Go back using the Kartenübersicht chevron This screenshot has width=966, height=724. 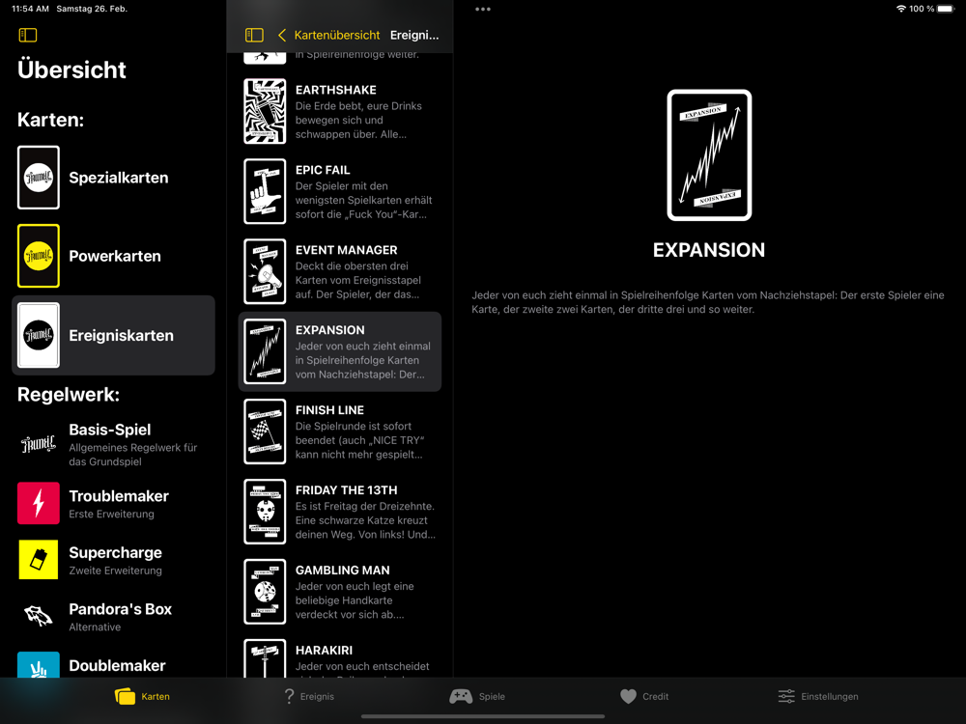281,35
